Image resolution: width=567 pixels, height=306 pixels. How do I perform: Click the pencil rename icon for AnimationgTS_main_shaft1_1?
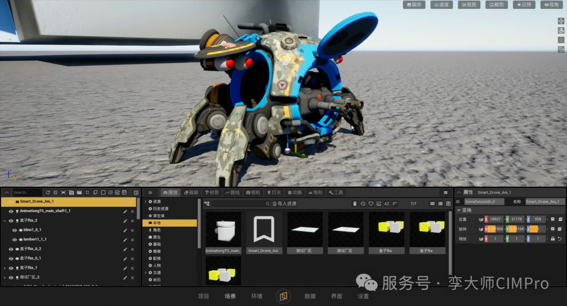click(125, 211)
